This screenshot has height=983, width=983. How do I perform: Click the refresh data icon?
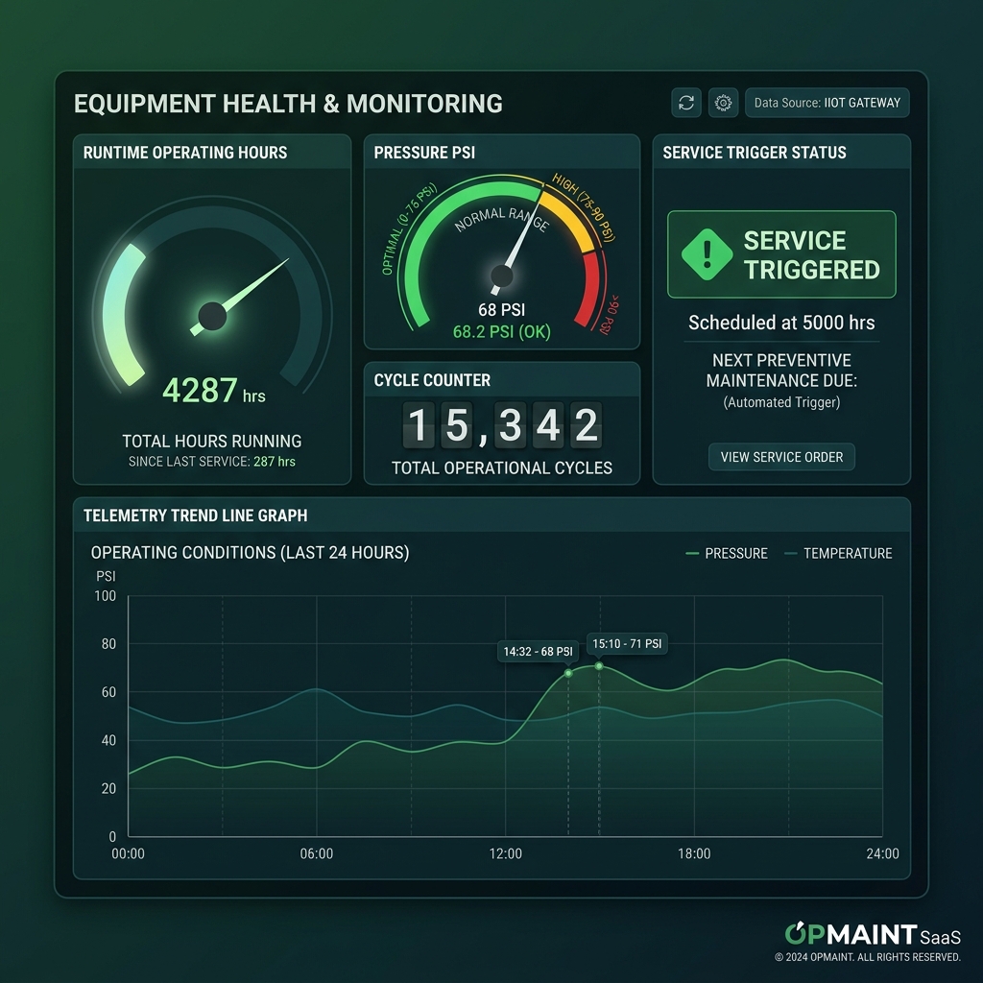click(685, 103)
